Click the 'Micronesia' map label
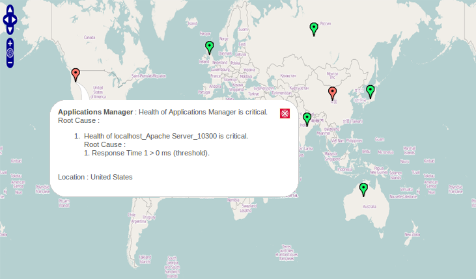 click(385, 152)
